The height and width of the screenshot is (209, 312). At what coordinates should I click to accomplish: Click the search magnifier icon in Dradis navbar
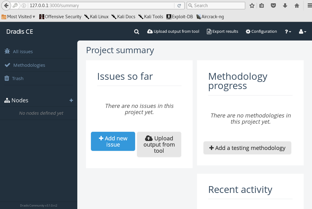point(137,32)
